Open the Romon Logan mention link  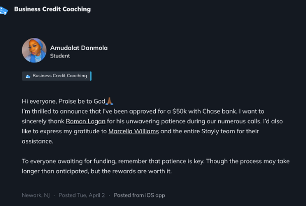85,121
